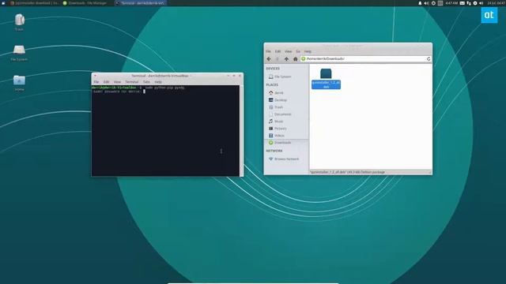Go to parent folder in File Manager

(x=286, y=59)
